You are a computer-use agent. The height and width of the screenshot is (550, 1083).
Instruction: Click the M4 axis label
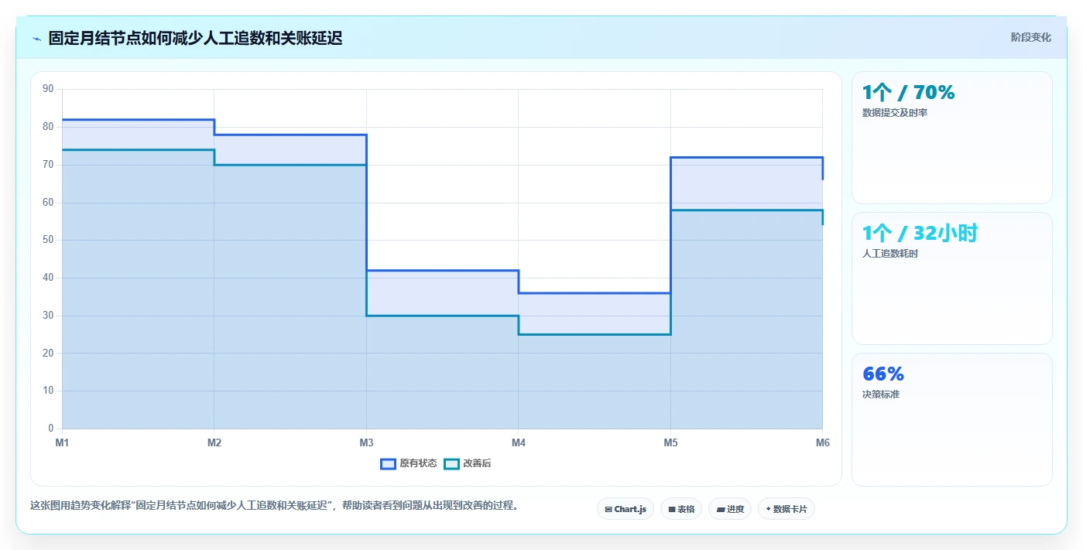click(519, 443)
